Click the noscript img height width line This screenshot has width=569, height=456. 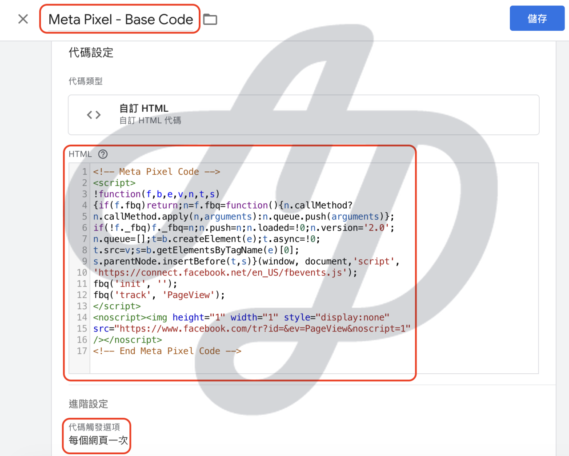click(x=241, y=318)
